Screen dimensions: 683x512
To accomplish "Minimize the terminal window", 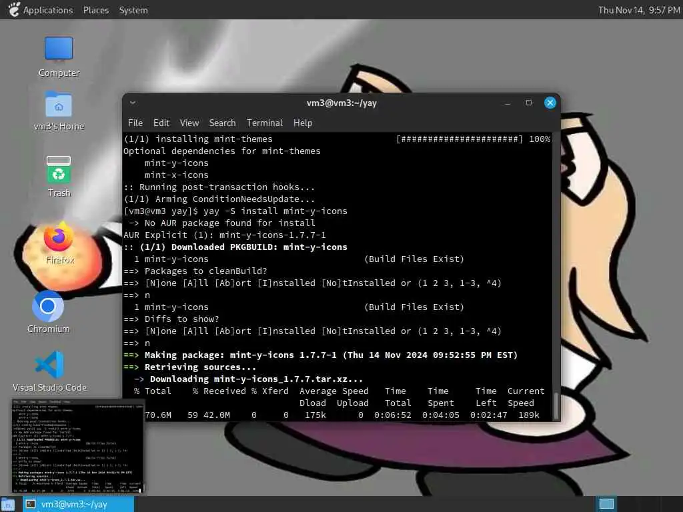I will pyautogui.click(x=508, y=103).
